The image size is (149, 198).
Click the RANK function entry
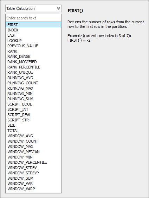tap(33, 51)
